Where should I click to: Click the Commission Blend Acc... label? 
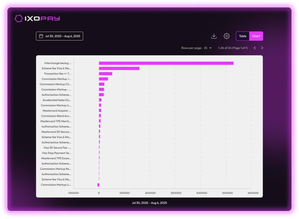pos(56,116)
